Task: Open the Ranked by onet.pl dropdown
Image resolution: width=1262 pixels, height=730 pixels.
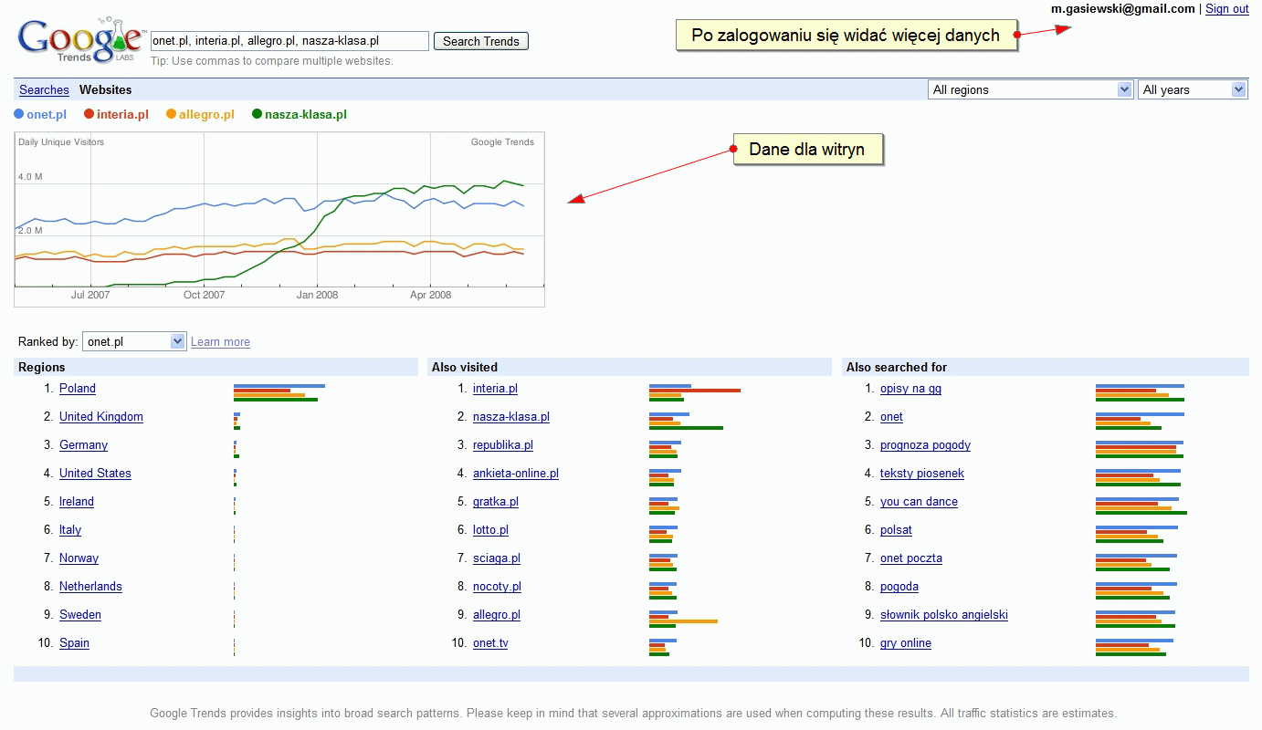Action: [134, 341]
